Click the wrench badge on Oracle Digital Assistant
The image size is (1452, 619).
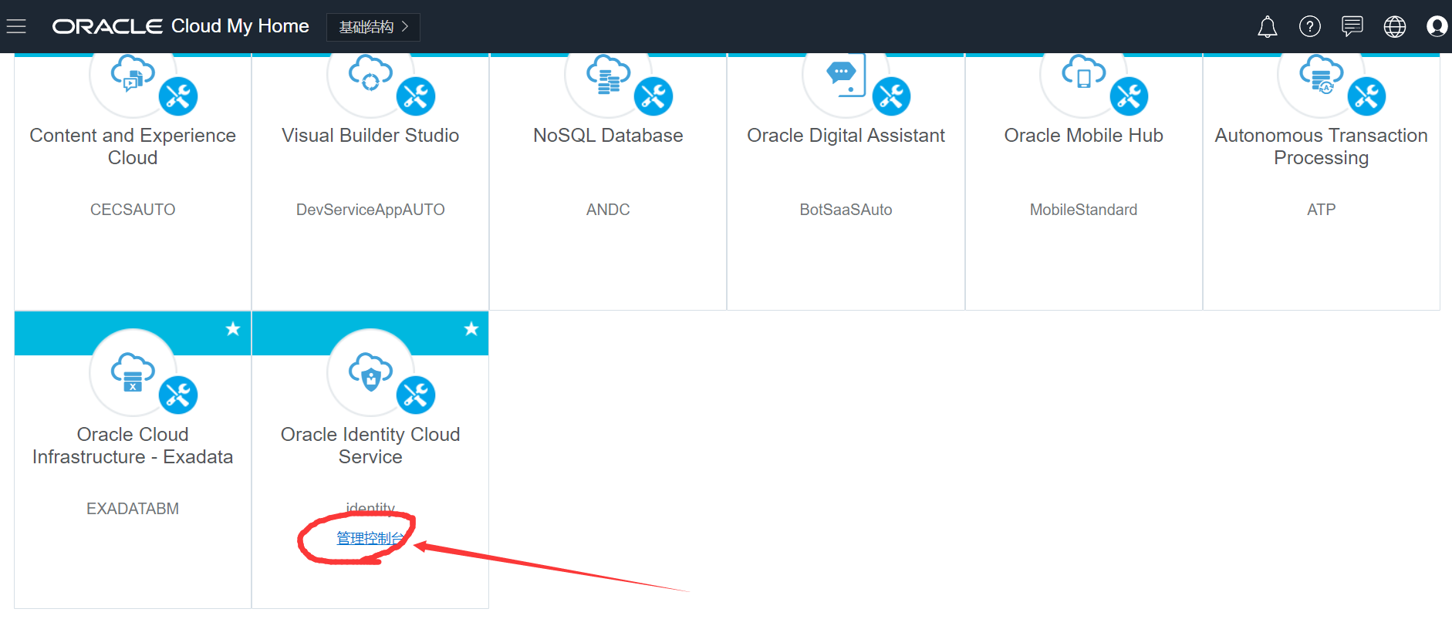891,96
